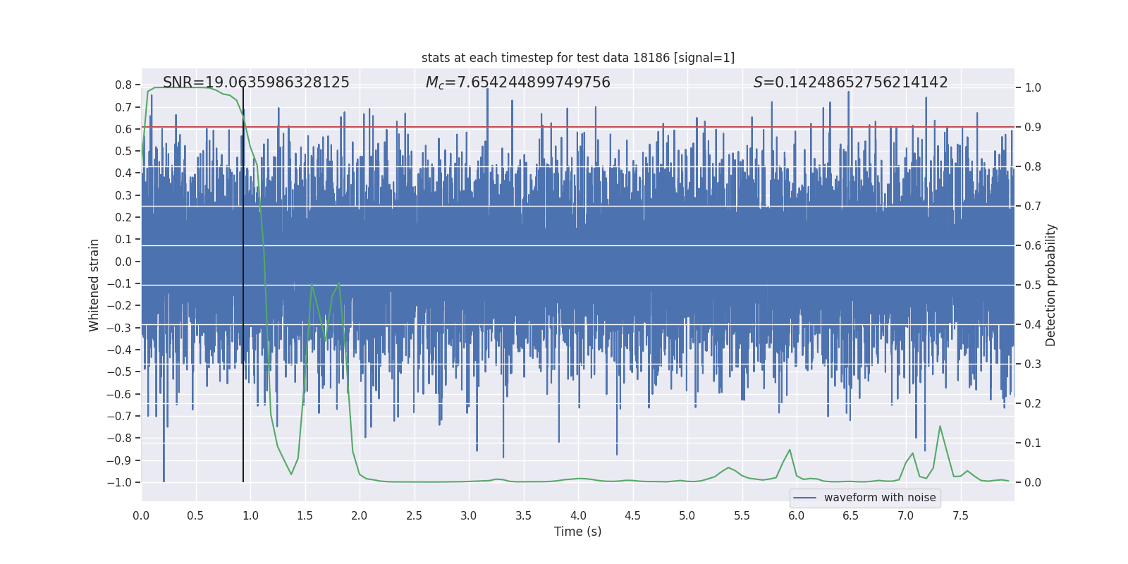
Task: Click the 'Whitened strain' y-axis label
Action: (x=94, y=285)
